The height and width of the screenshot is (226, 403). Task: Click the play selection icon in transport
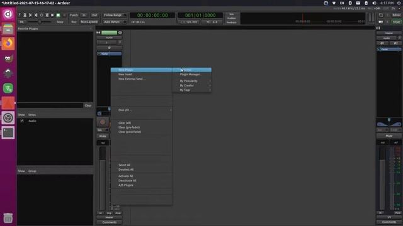click(47, 15)
